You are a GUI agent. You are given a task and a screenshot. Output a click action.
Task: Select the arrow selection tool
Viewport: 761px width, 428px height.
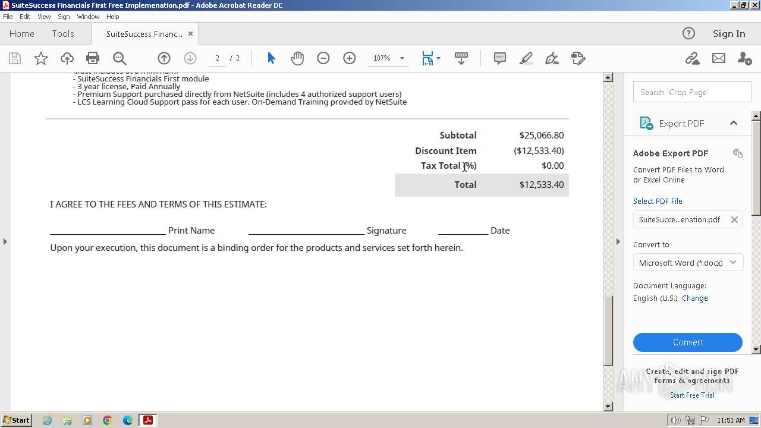(x=271, y=58)
